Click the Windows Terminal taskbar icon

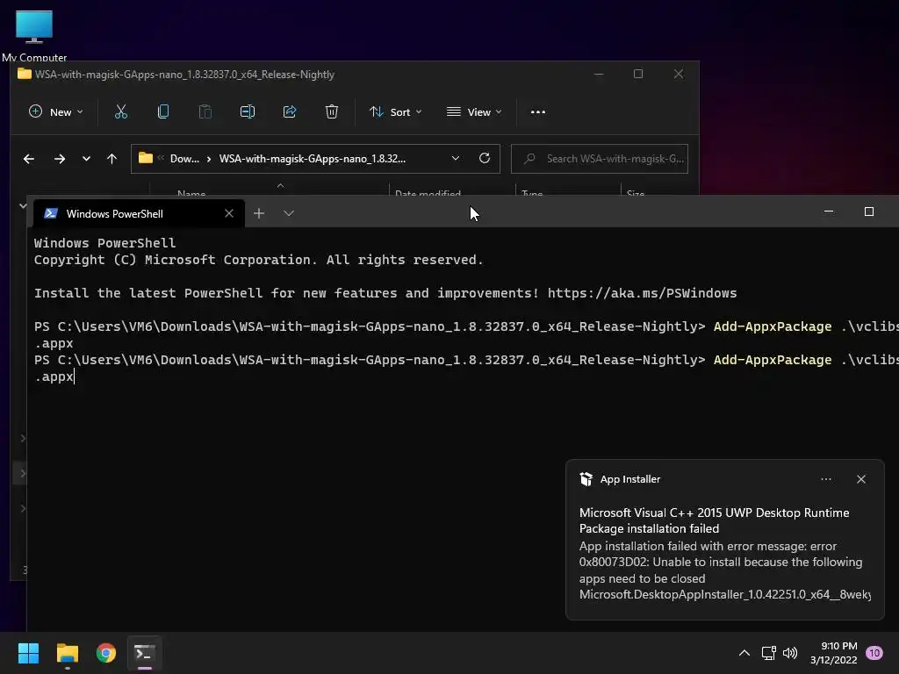(145, 653)
